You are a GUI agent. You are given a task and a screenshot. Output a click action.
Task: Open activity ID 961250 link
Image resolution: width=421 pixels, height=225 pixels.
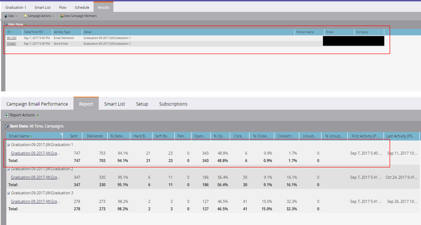(12, 38)
